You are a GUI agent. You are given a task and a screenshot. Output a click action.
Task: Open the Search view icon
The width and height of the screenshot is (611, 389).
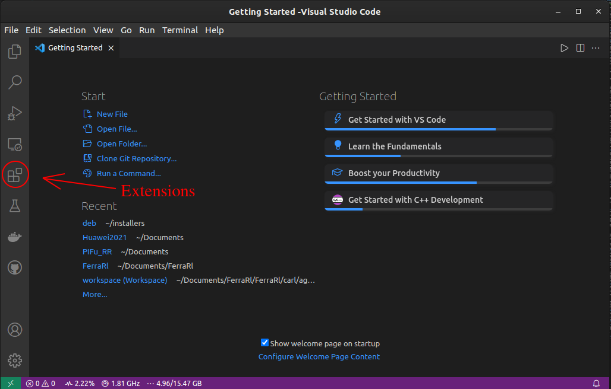click(x=15, y=82)
